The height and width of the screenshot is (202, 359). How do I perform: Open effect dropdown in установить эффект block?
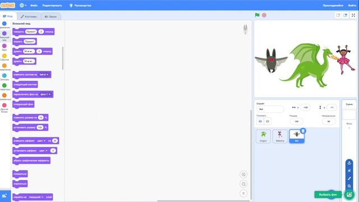(x=43, y=151)
